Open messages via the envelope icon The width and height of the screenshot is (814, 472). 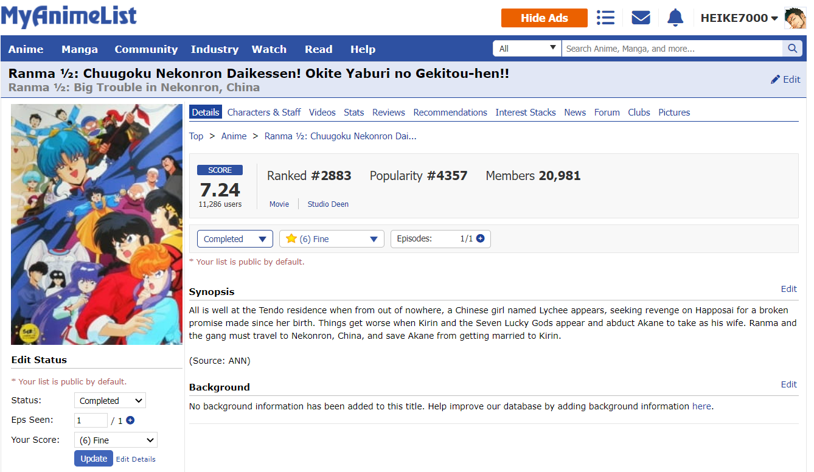641,18
